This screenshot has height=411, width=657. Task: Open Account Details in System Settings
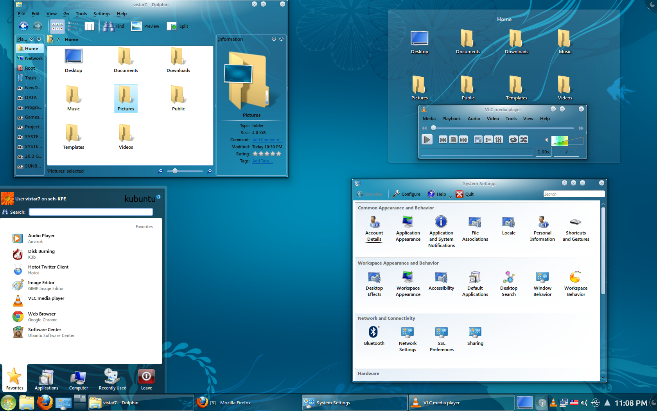(374, 229)
